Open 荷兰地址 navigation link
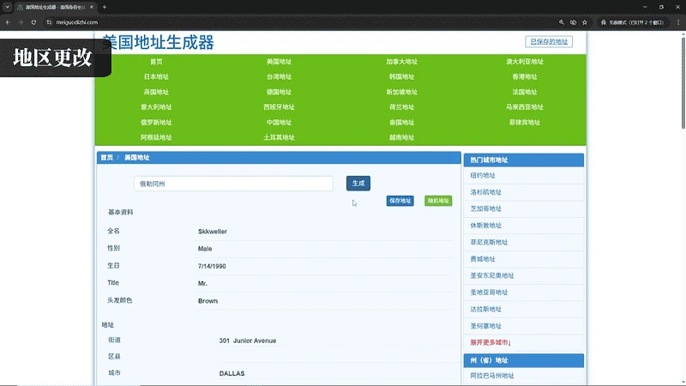Viewport: 686px width, 386px height. 401,106
